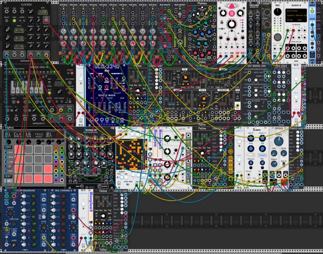Image resolution: width=323 pixels, height=254 pixels.
Task: Click the Semi knob on the Saws module
Action: point(262,139)
